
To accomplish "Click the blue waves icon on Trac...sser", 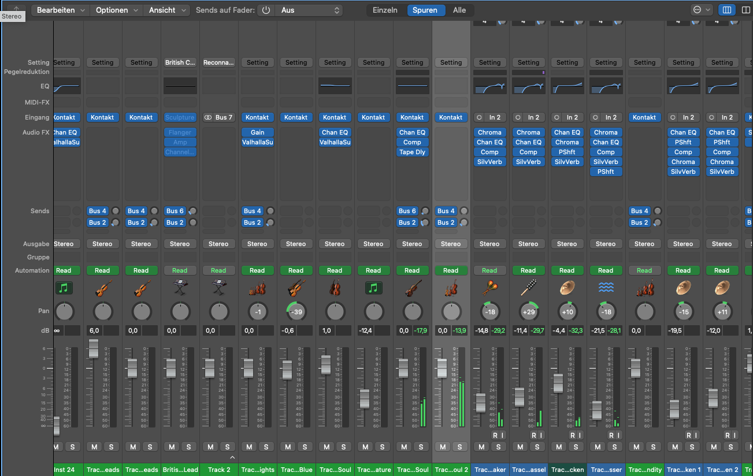I will [606, 288].
